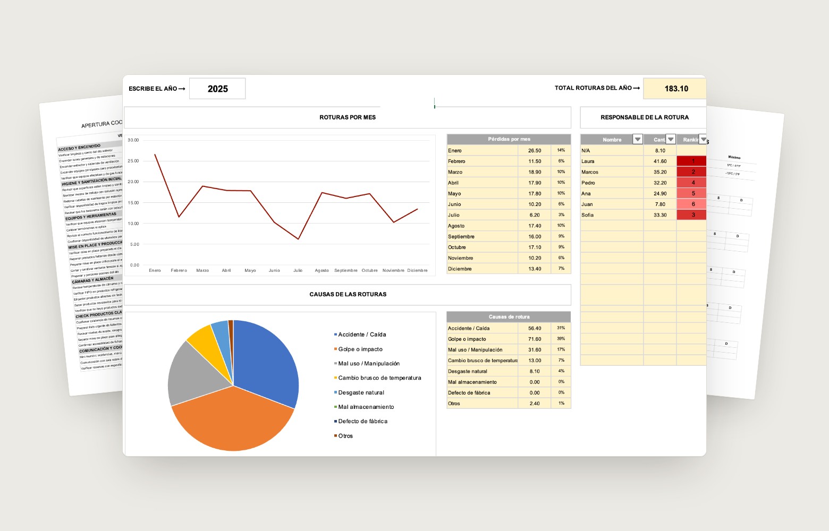Select the red ranking cell for Laura
This screenshot has height=531, width=829.
point(692,161)
